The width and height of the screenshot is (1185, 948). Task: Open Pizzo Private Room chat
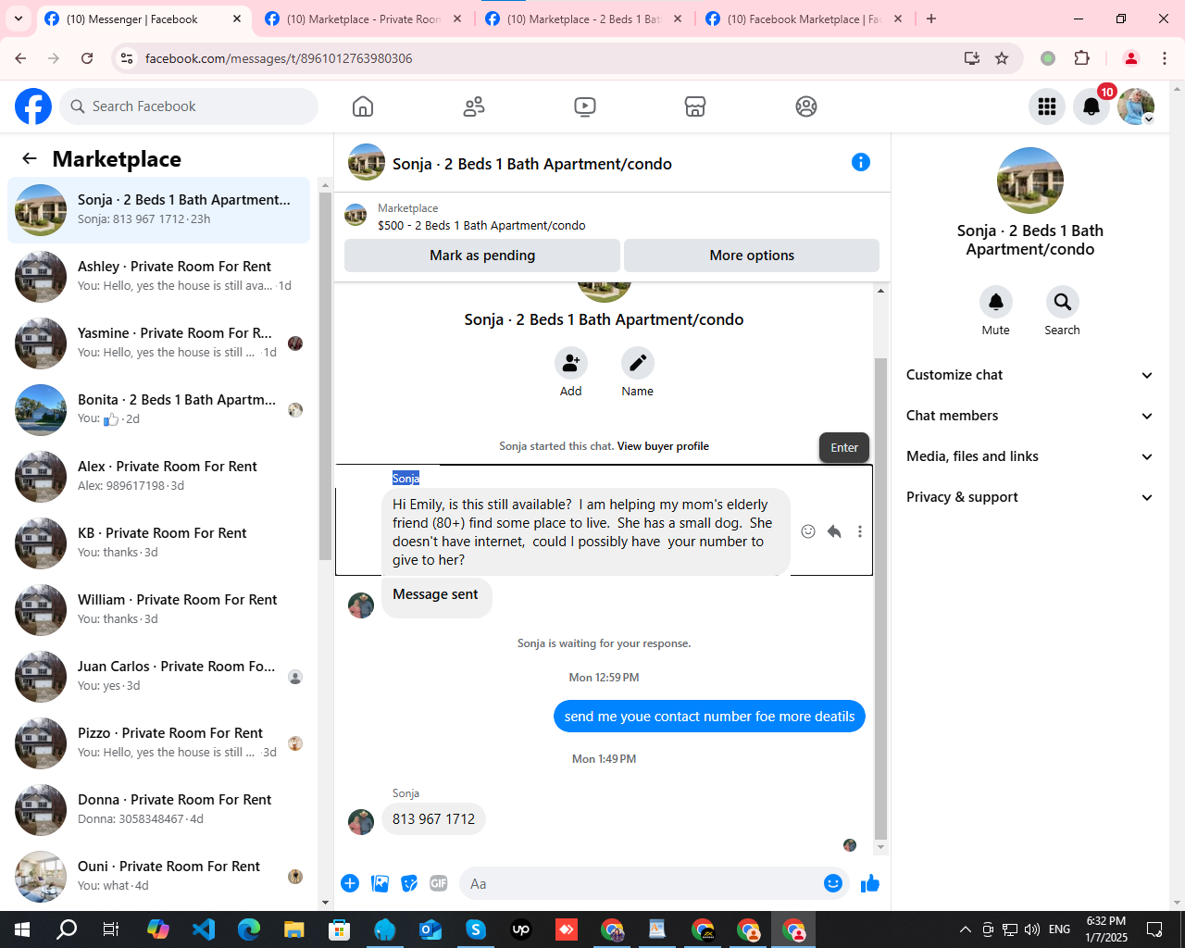coord(159,743)
